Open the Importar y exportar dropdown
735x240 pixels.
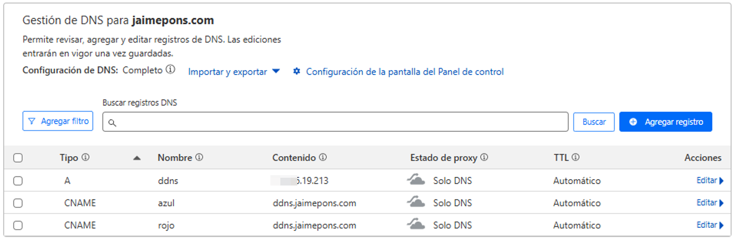click(234, 72)
